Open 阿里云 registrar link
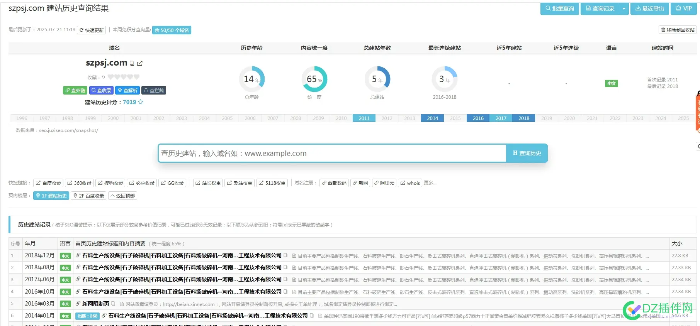The height and width of the screenshot is (326, 700). click(x=384, y=183)
